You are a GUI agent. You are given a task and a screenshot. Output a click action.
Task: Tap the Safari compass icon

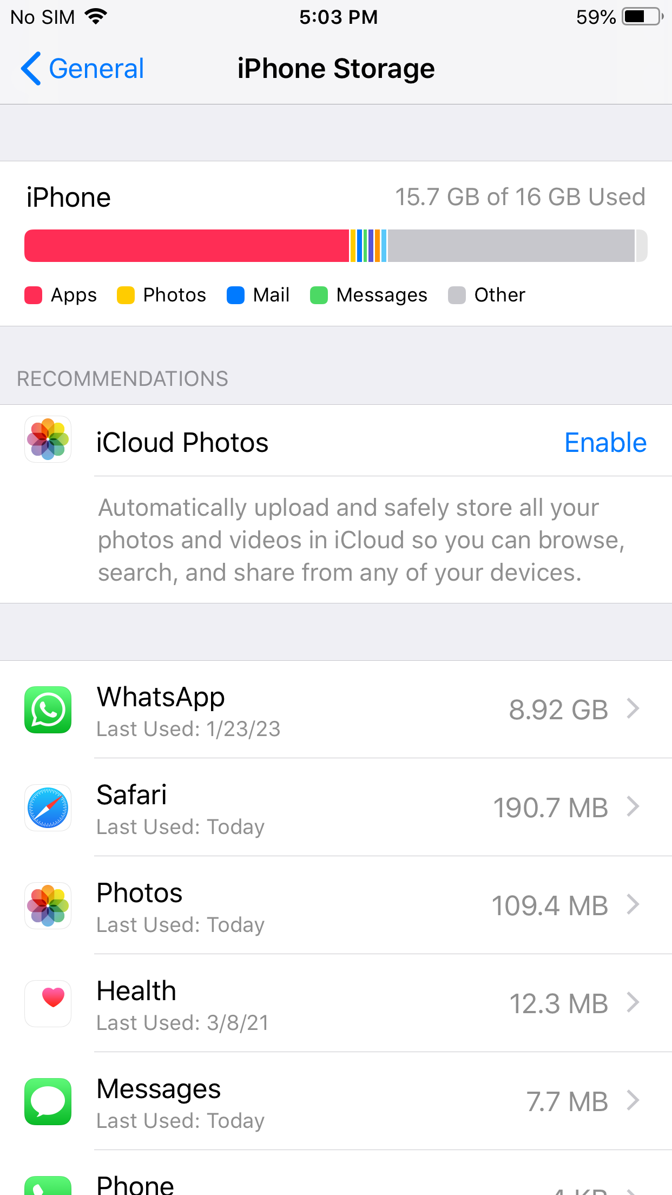[x=48, y=807]
